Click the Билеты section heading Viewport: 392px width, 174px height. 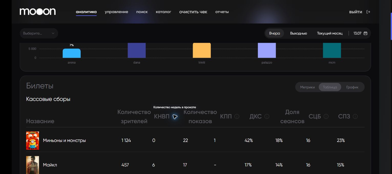[40, 86]
